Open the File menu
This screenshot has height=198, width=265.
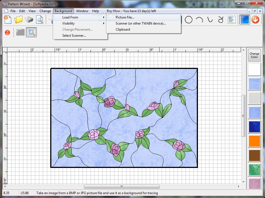tap(13, 11)
